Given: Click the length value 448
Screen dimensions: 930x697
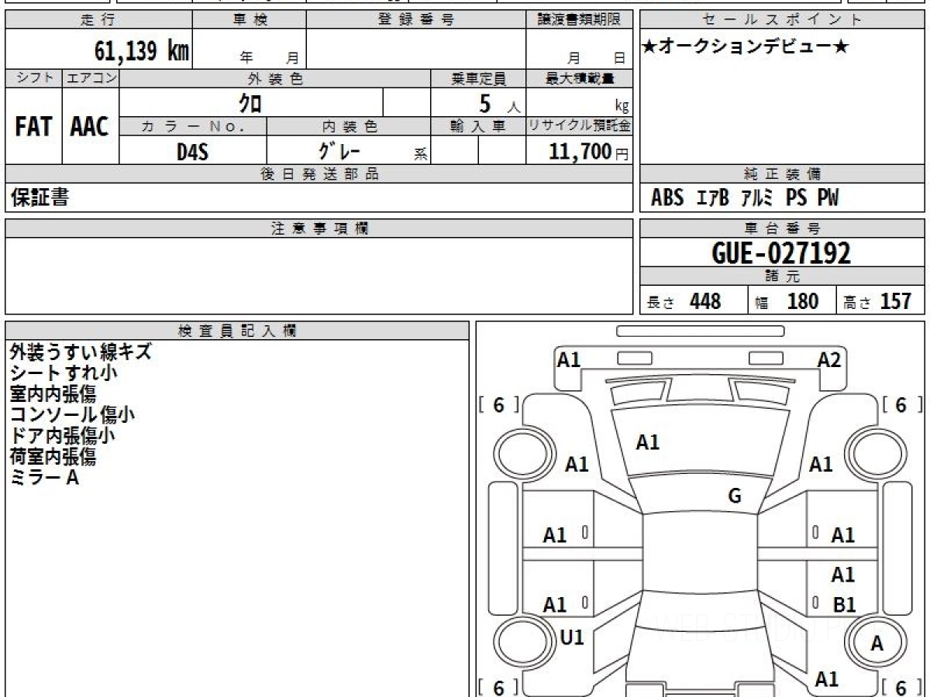Looking at the screenshot, I should pyautogui.click(x=704, y=301).
